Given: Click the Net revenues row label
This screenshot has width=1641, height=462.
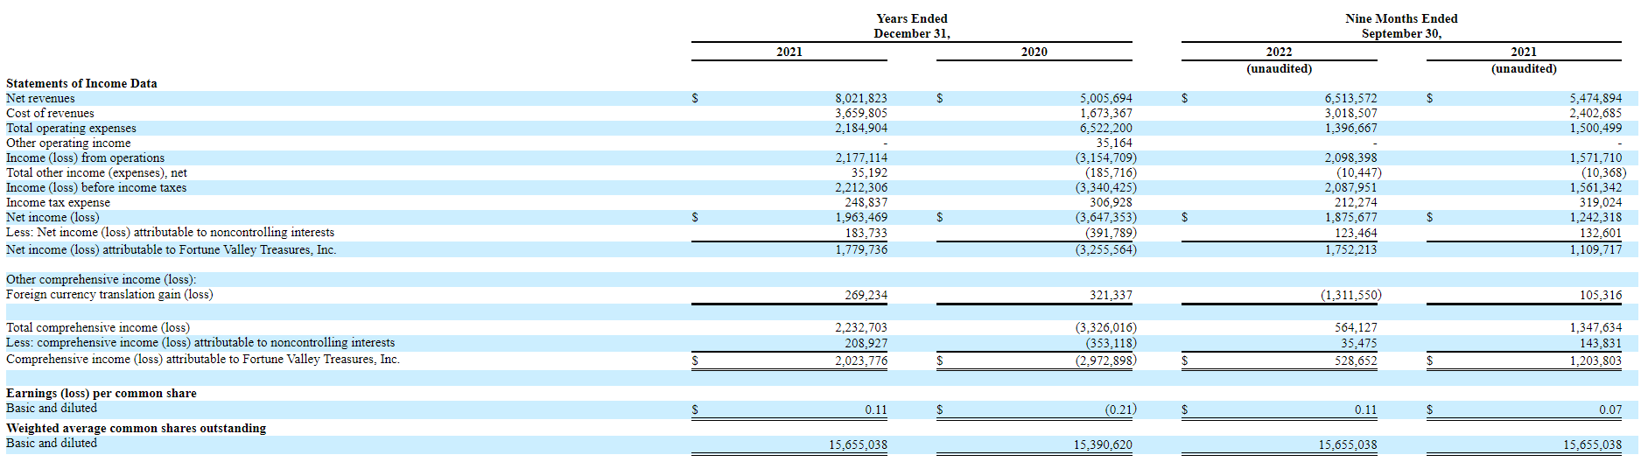Looking at the screenshot, I should (40, 99).
